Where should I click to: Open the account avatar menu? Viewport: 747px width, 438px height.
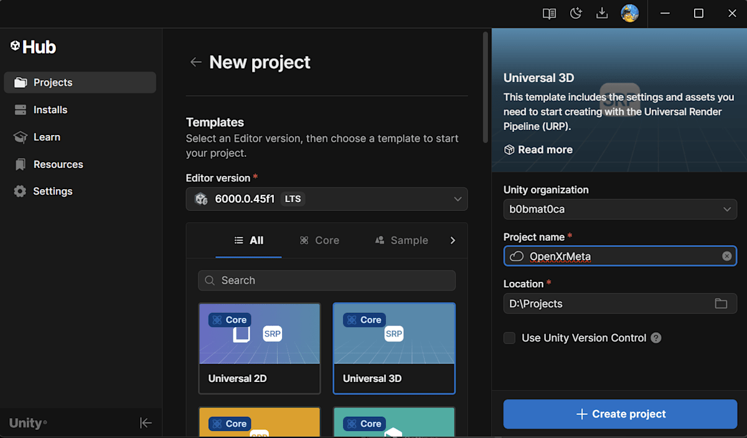pyautogui.click(x=630, y=14)
